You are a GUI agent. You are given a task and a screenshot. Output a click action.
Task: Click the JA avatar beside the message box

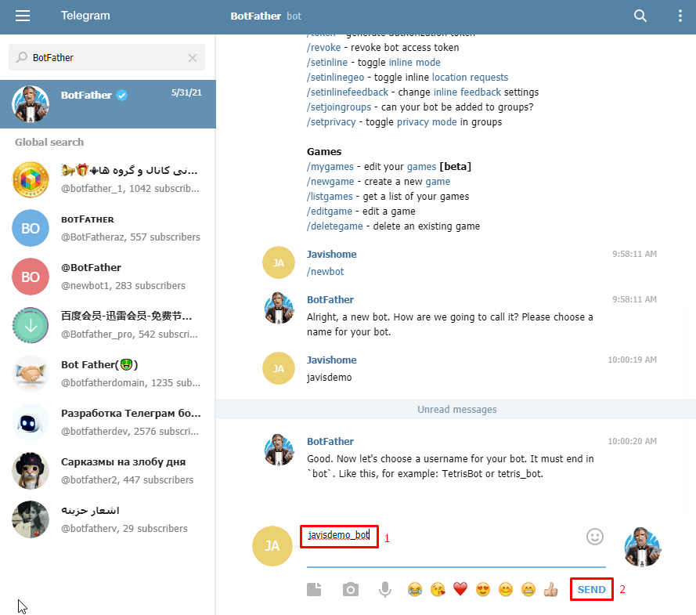coord(272,546)
